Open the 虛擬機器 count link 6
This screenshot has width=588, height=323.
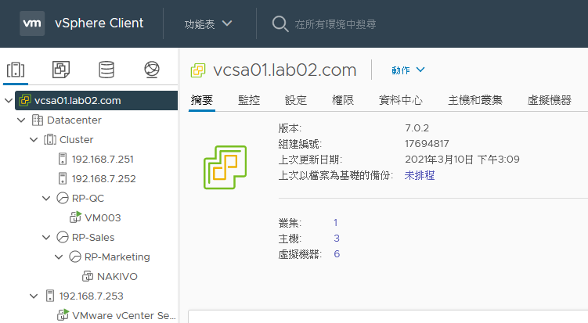pyautogui.click(x=337, y=254)
